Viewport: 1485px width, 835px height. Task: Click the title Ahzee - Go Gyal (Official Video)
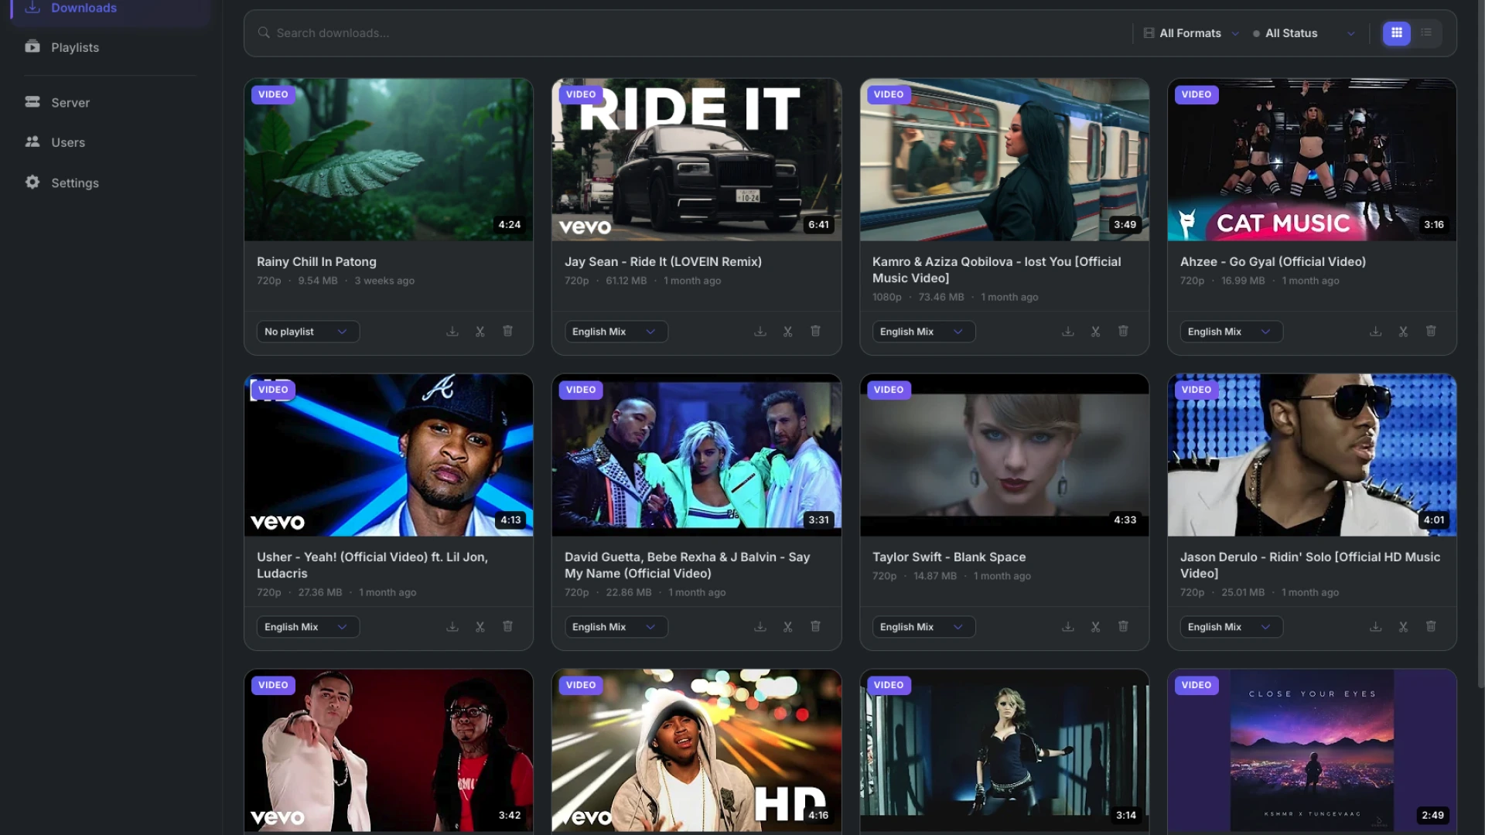pos(1272,262)
